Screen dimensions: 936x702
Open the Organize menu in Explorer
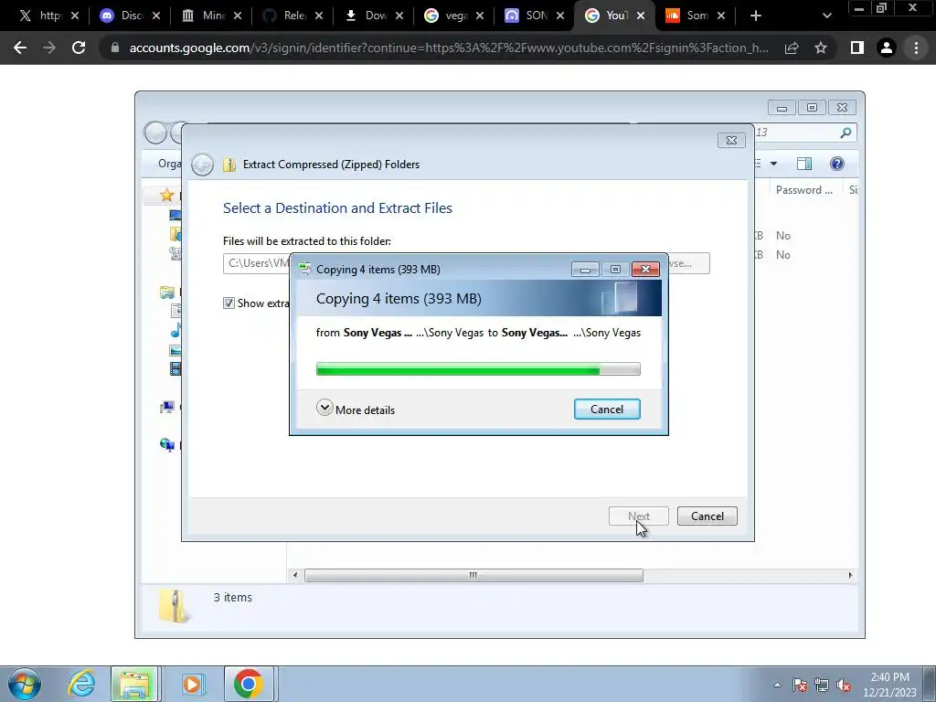coord(169,164)
